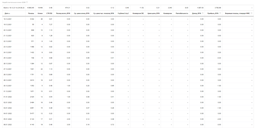This screenshot has height=128, width=257.
Task: Click CTR value 7.27 in 19.12.2021 row
Action: [51, 25]
